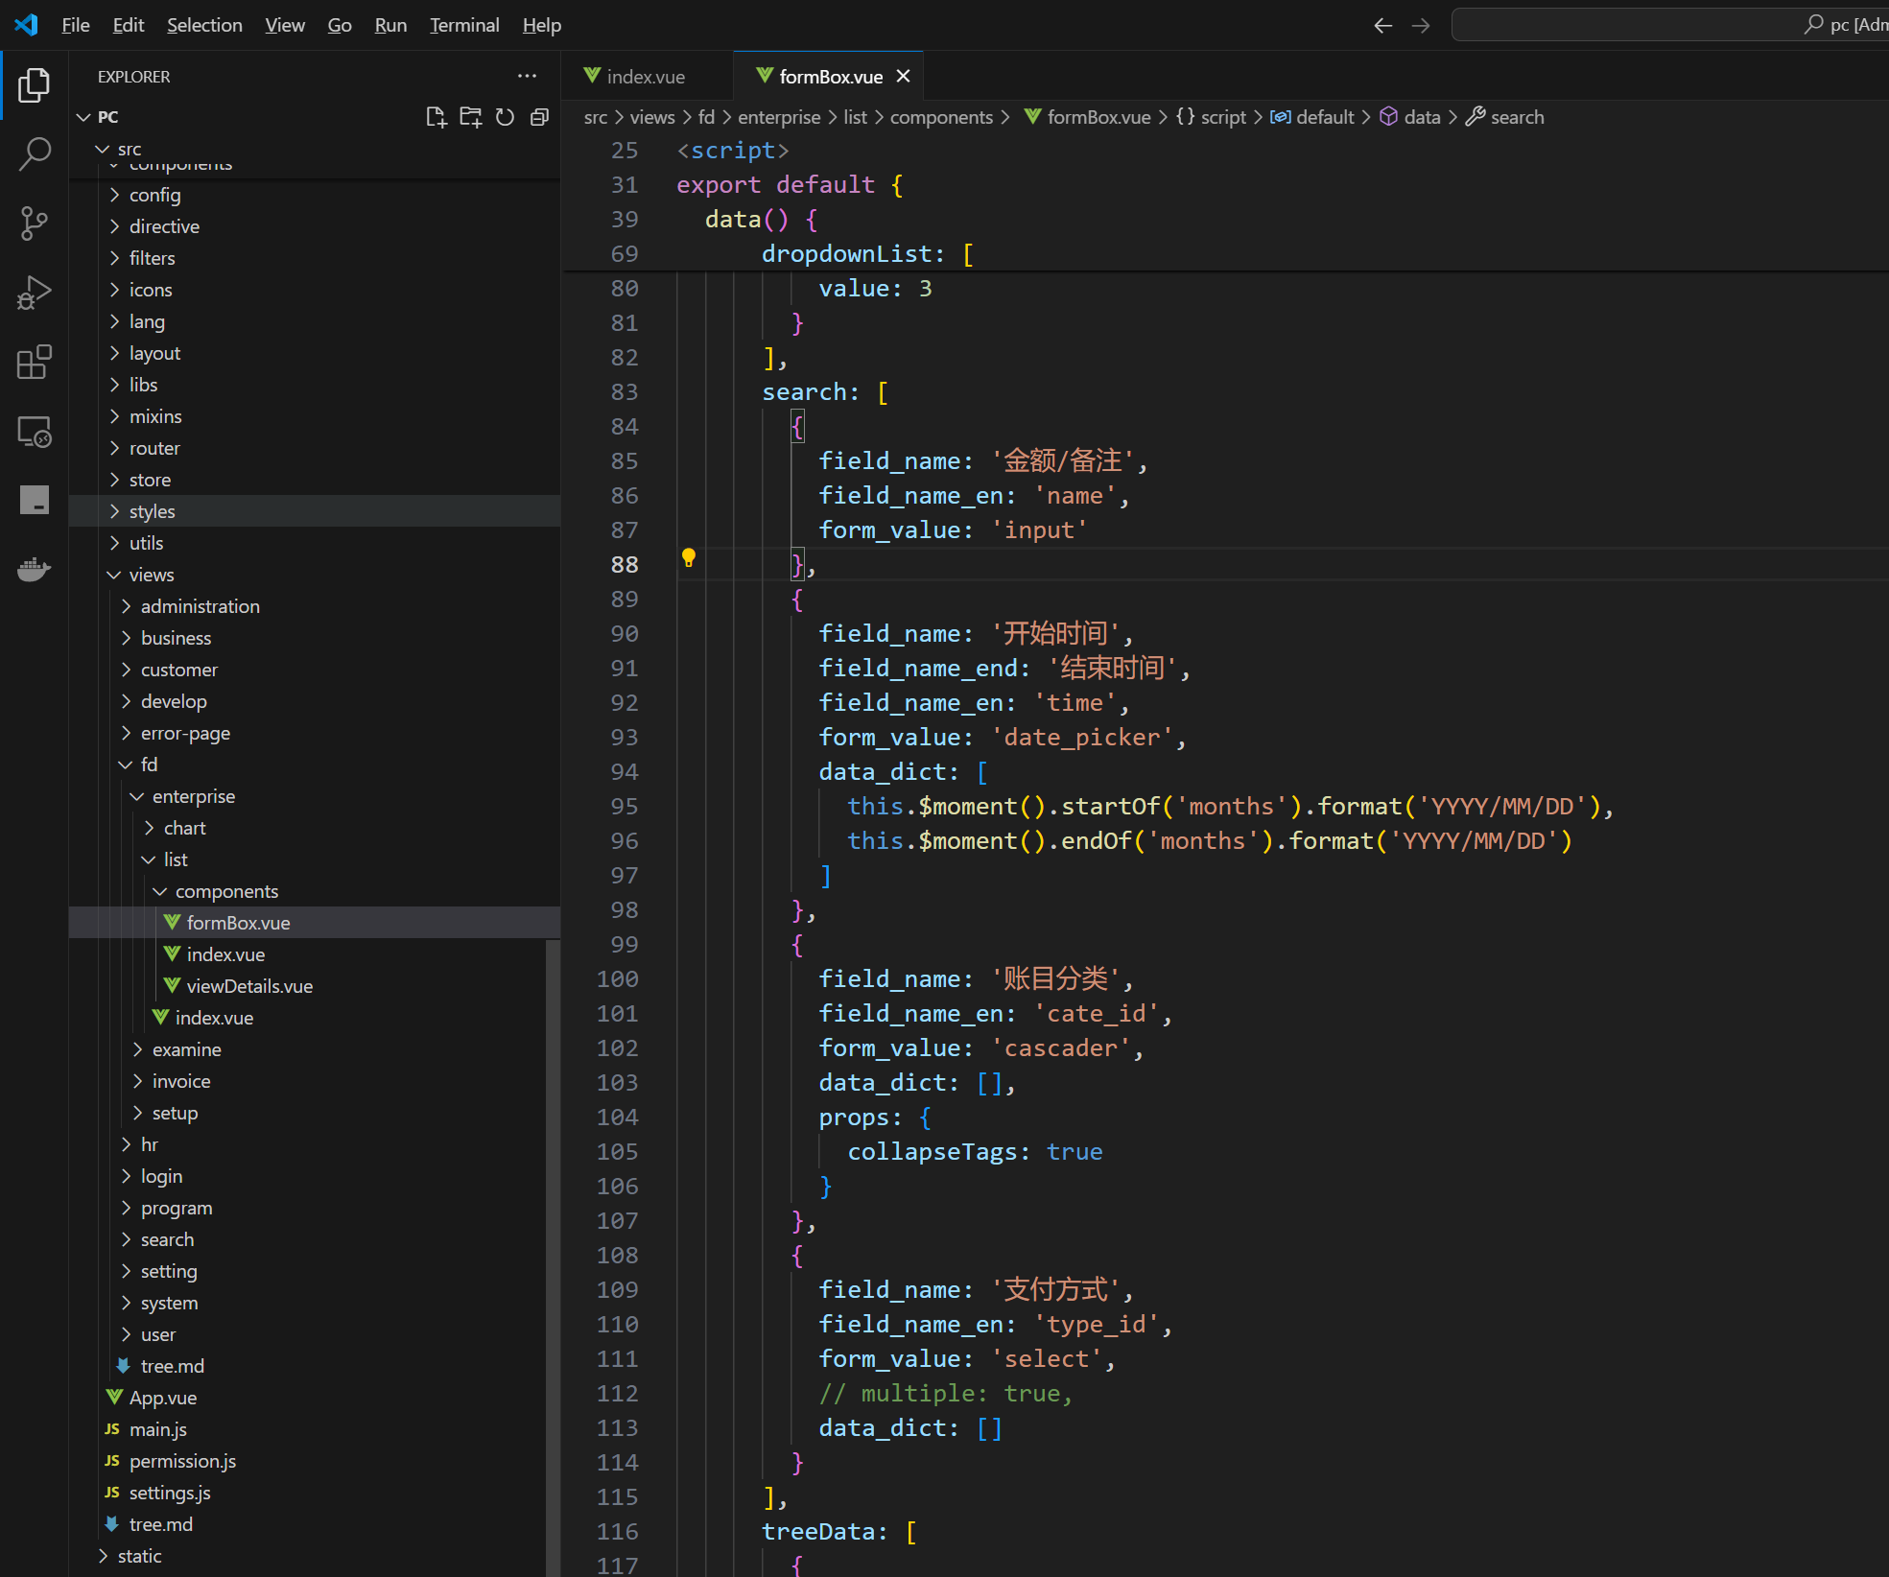
Task: Open tree.md inside the views folder
Action: 315,1366
